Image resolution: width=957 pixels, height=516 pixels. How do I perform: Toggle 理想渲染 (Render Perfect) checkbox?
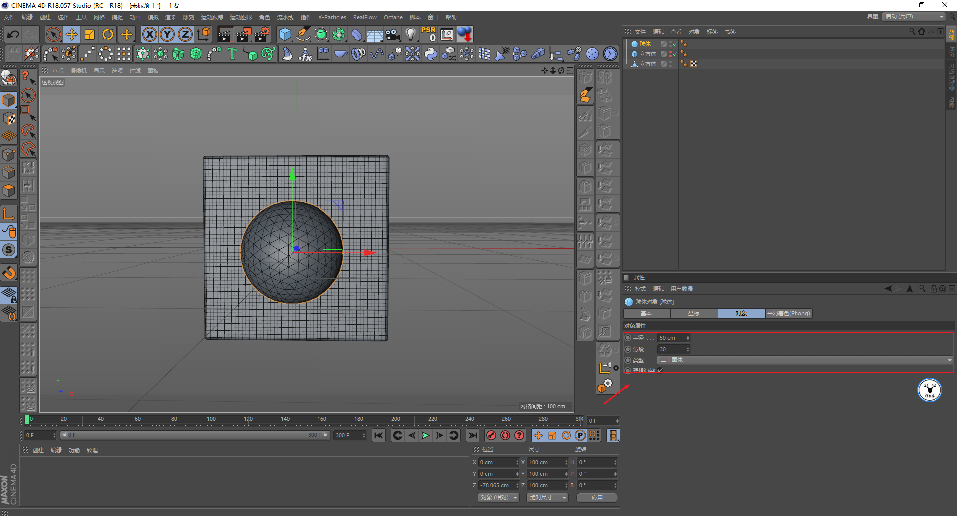click(x=660, y=370)
